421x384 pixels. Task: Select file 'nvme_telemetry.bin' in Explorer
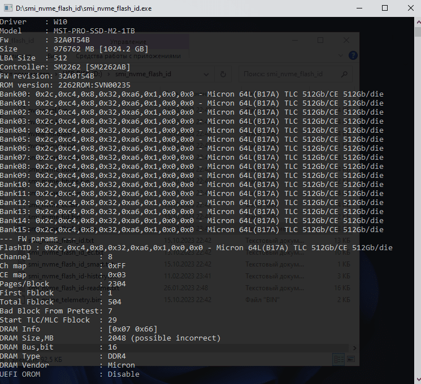64,299
